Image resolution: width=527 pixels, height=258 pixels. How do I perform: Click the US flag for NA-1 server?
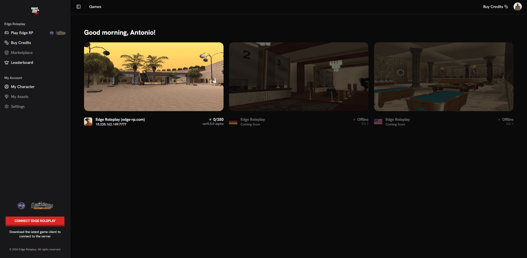point(378,122)
